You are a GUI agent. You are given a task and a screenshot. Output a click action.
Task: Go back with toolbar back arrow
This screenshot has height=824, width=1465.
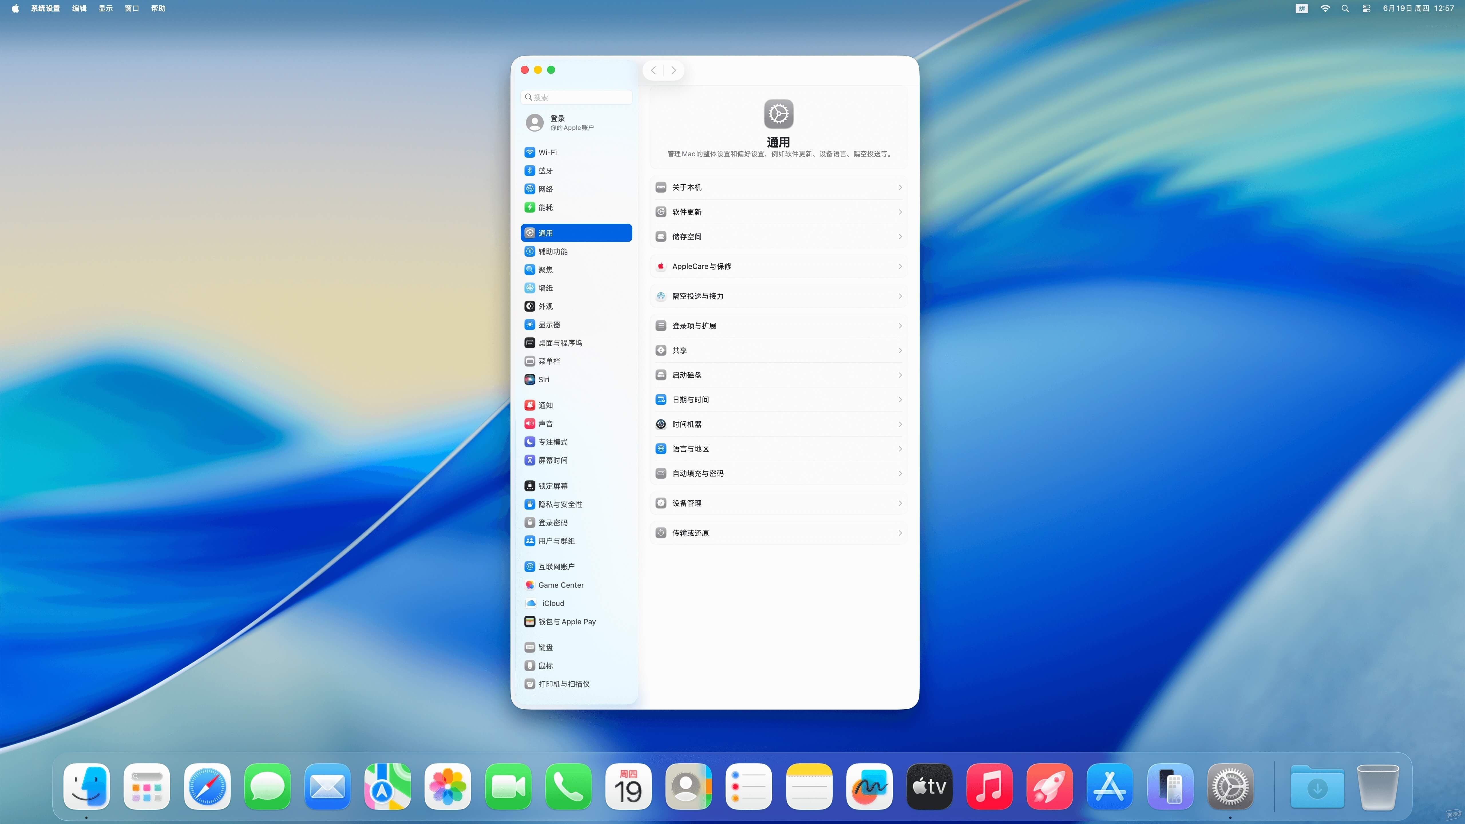click(654, 70)
